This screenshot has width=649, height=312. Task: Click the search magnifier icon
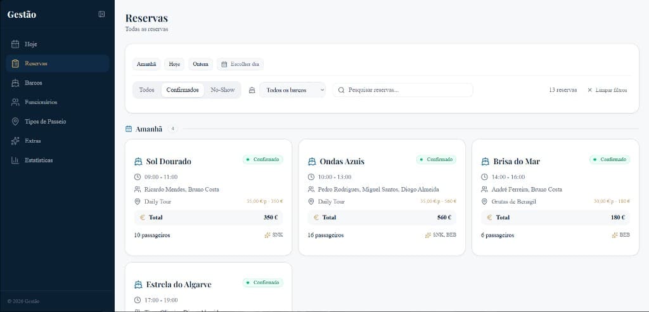click(341, 90)
